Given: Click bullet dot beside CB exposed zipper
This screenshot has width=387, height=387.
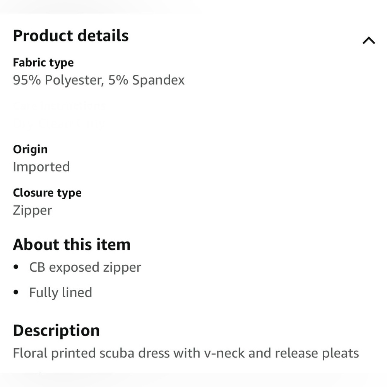Looking at the screenshot, I should click(16, 267).
